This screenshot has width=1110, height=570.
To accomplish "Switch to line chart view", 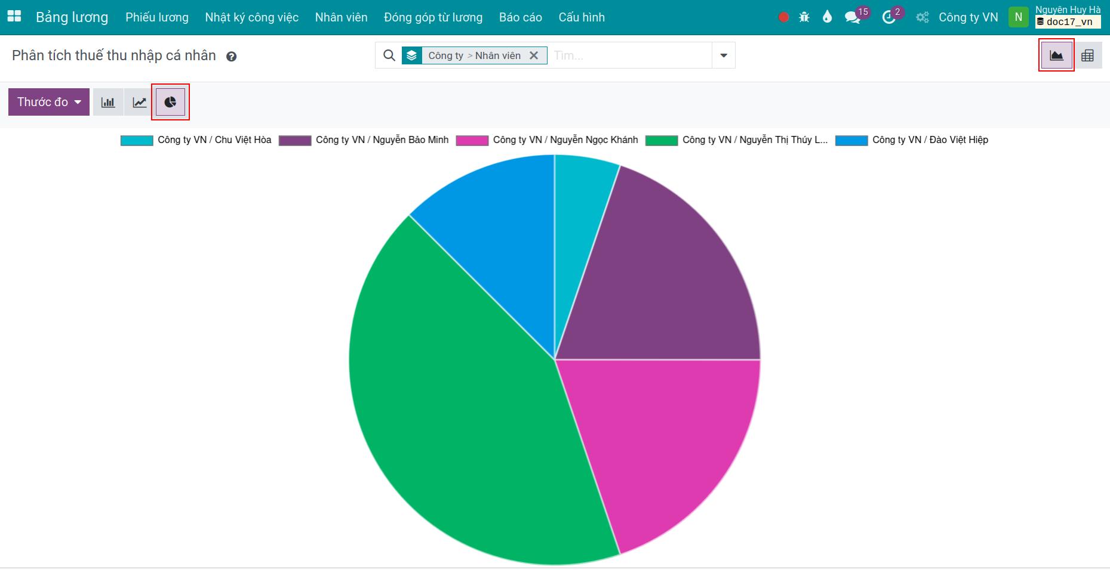I will (x=139, y=102).
